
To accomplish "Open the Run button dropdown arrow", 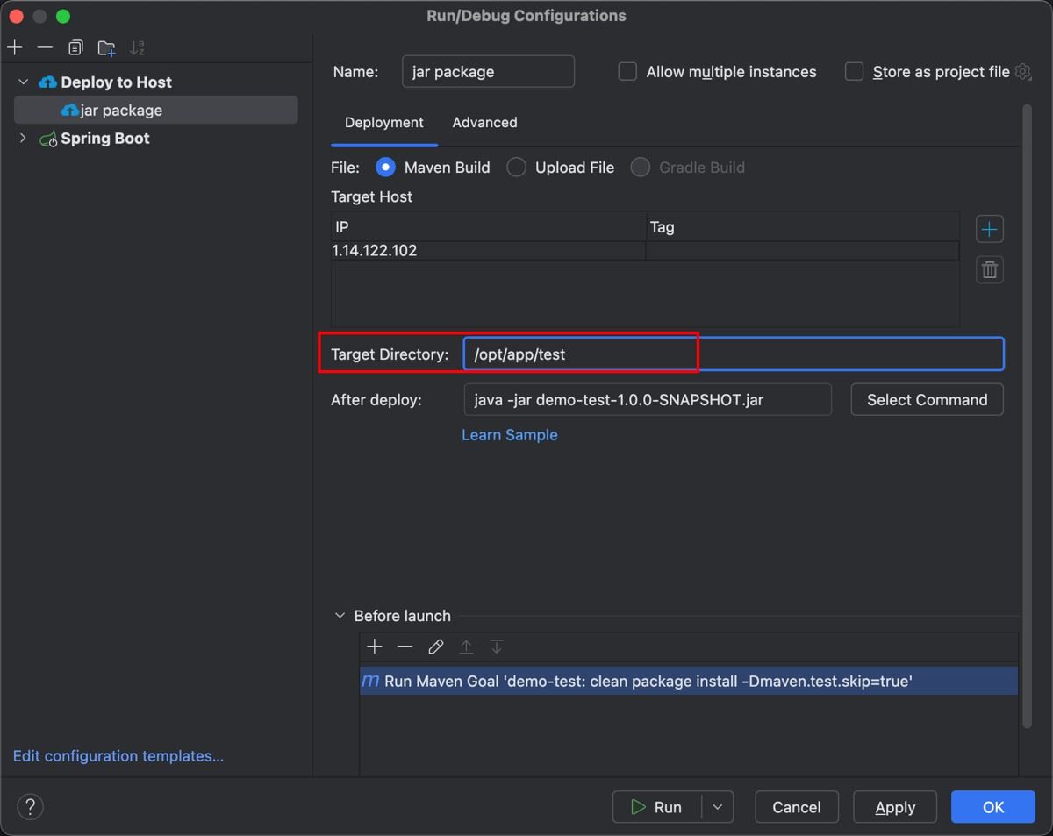I will pos(717,807).
